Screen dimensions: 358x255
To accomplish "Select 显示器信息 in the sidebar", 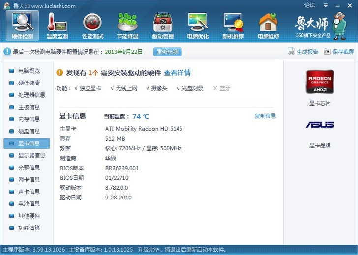I will tap(32, 156).
